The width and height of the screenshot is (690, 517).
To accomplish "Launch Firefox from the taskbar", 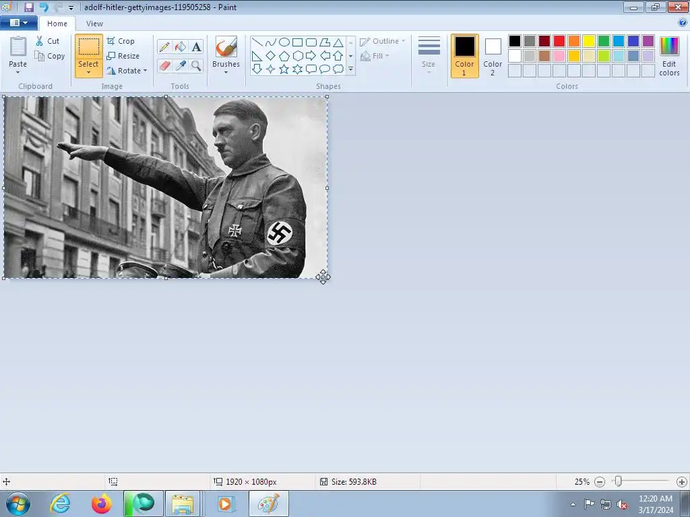I will pyautogui.click(x=101, y=504).
